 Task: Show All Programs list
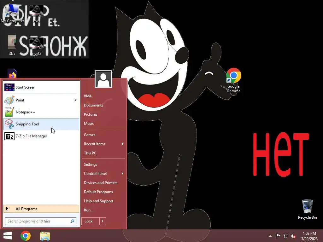41,209
